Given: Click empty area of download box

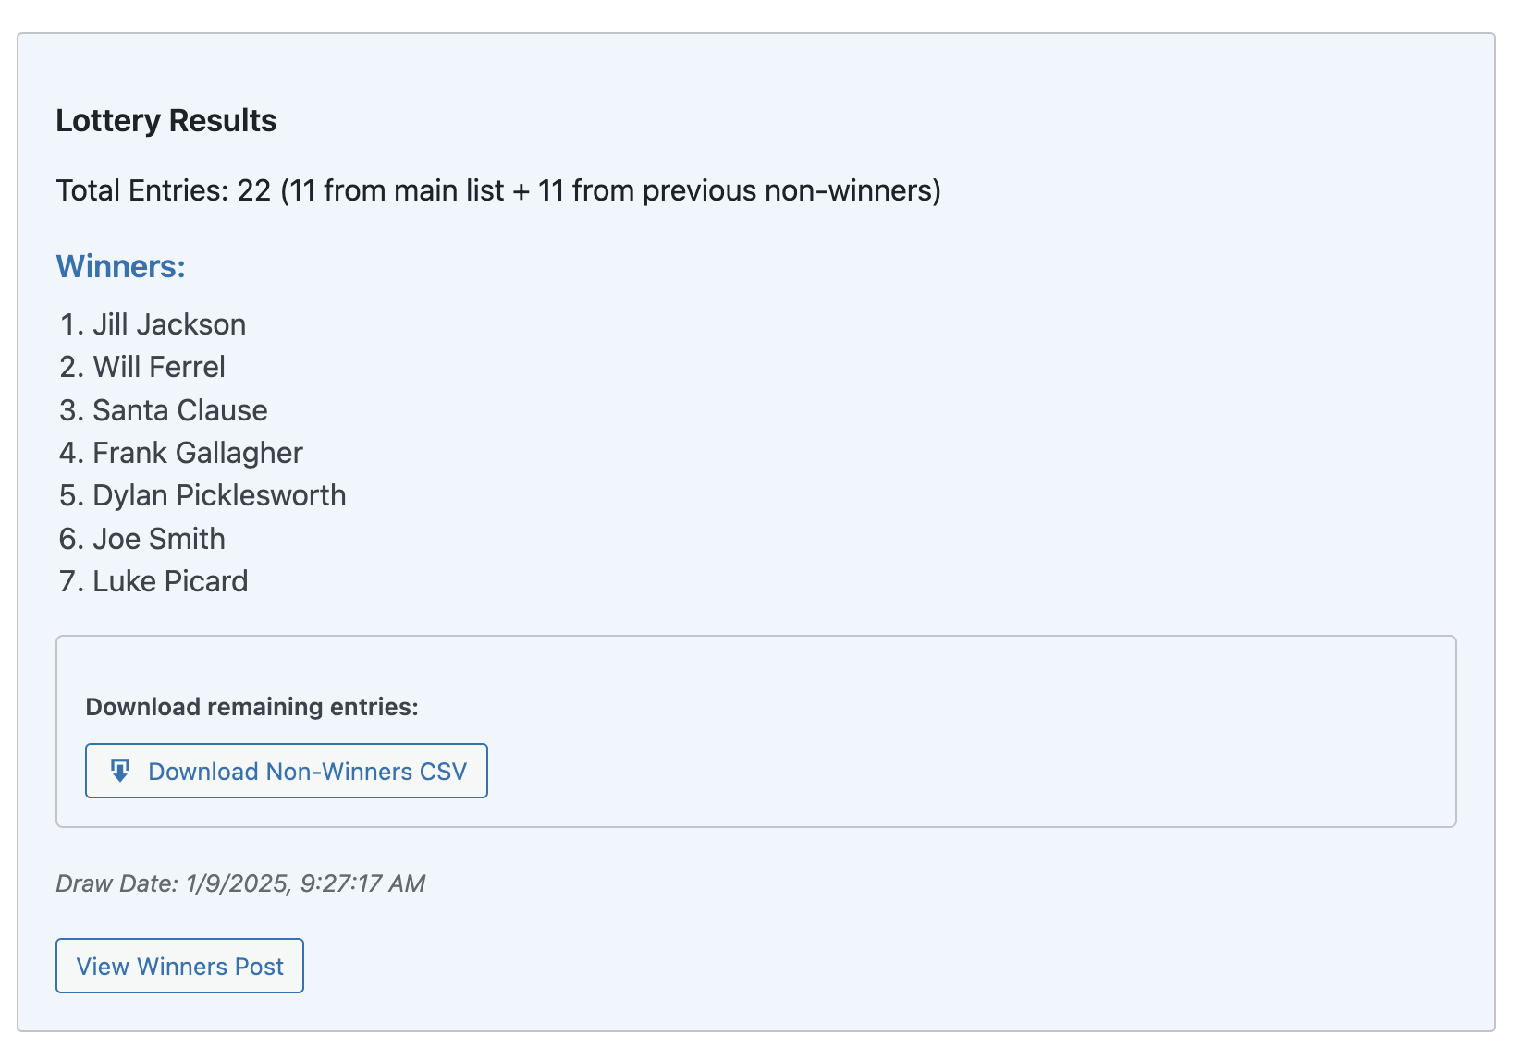Looking at the screenshot, I should click(x=971, y=739).
